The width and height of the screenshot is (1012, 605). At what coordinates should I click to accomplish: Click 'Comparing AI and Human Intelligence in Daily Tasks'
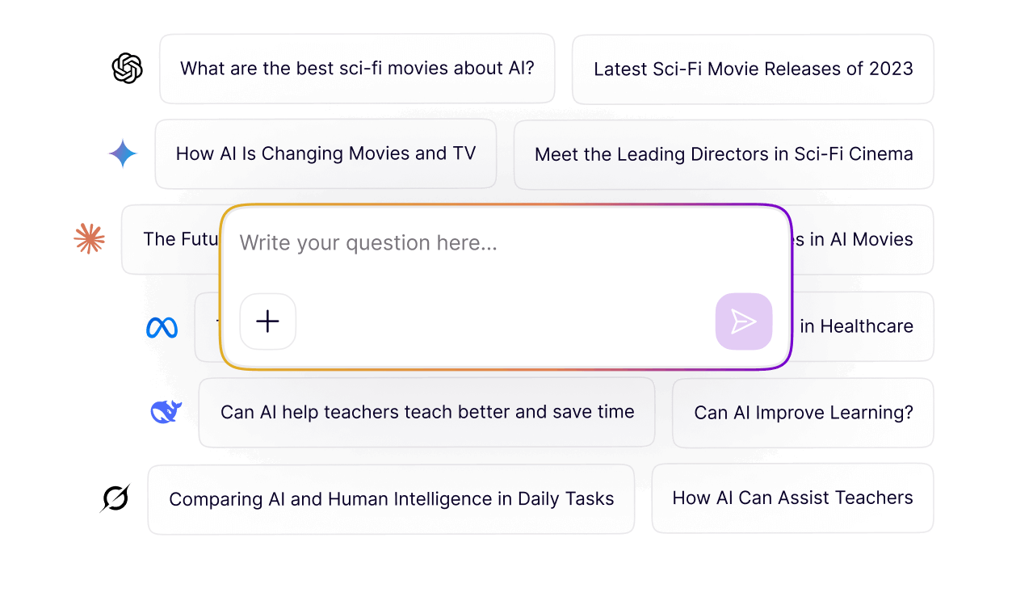(x=391, y=498)
